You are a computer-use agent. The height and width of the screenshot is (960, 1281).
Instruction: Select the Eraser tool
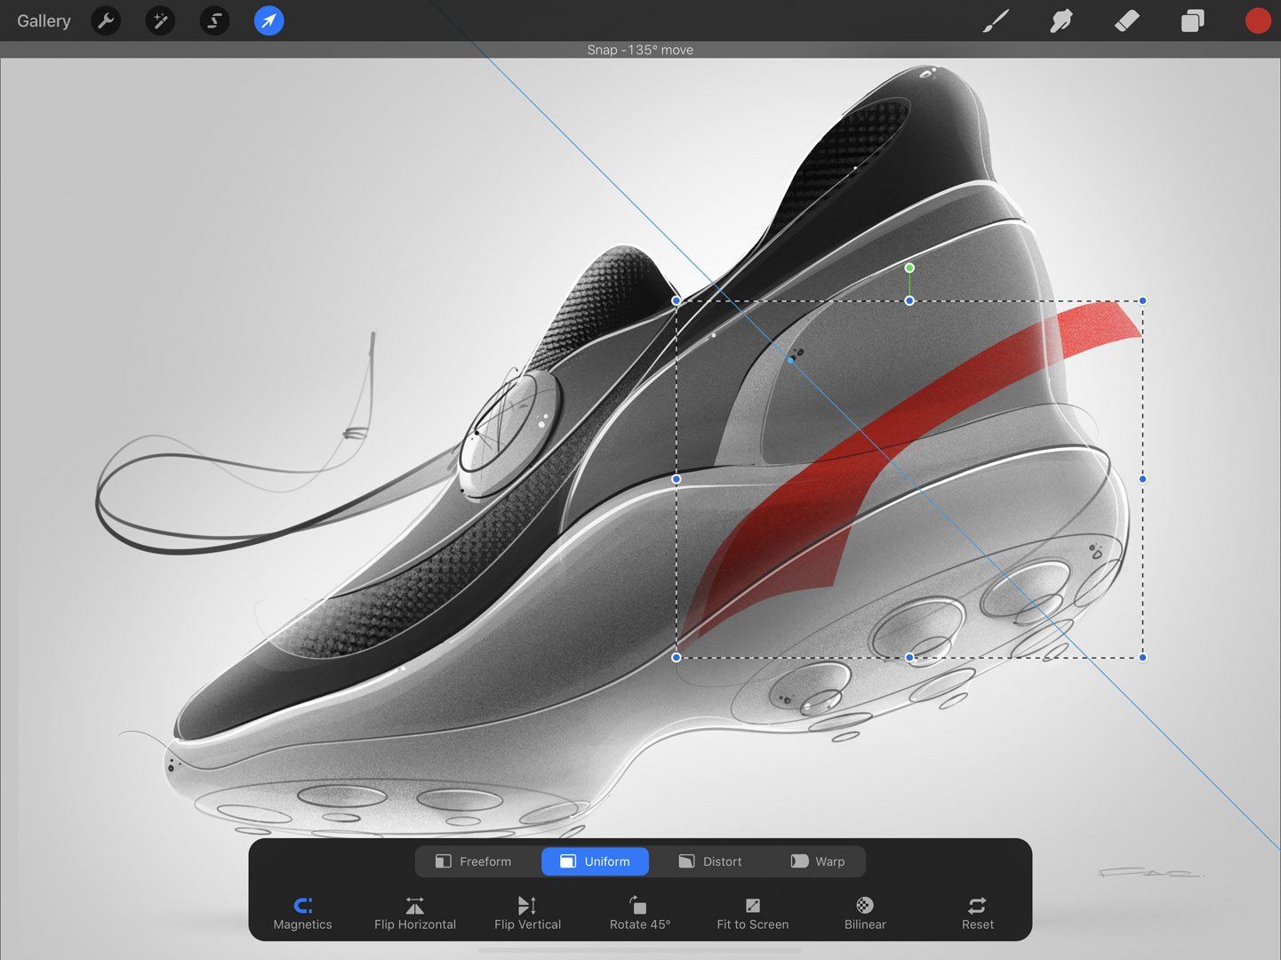coord(1126,20)
